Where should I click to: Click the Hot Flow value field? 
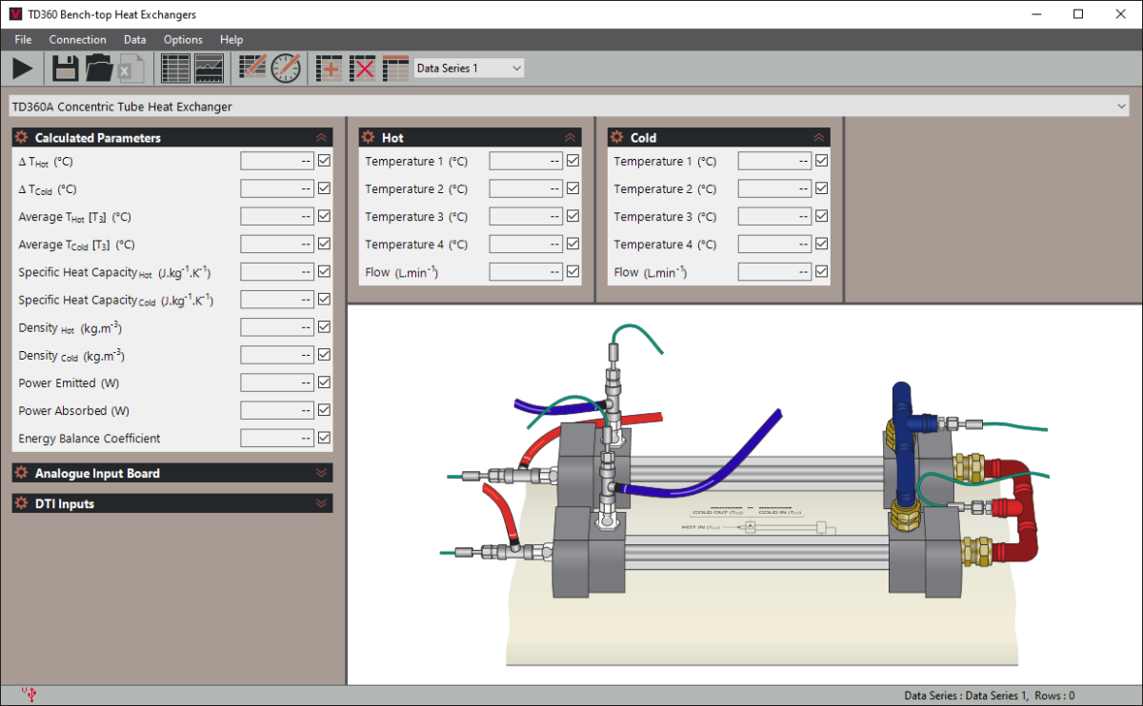(x=526, y=272)
